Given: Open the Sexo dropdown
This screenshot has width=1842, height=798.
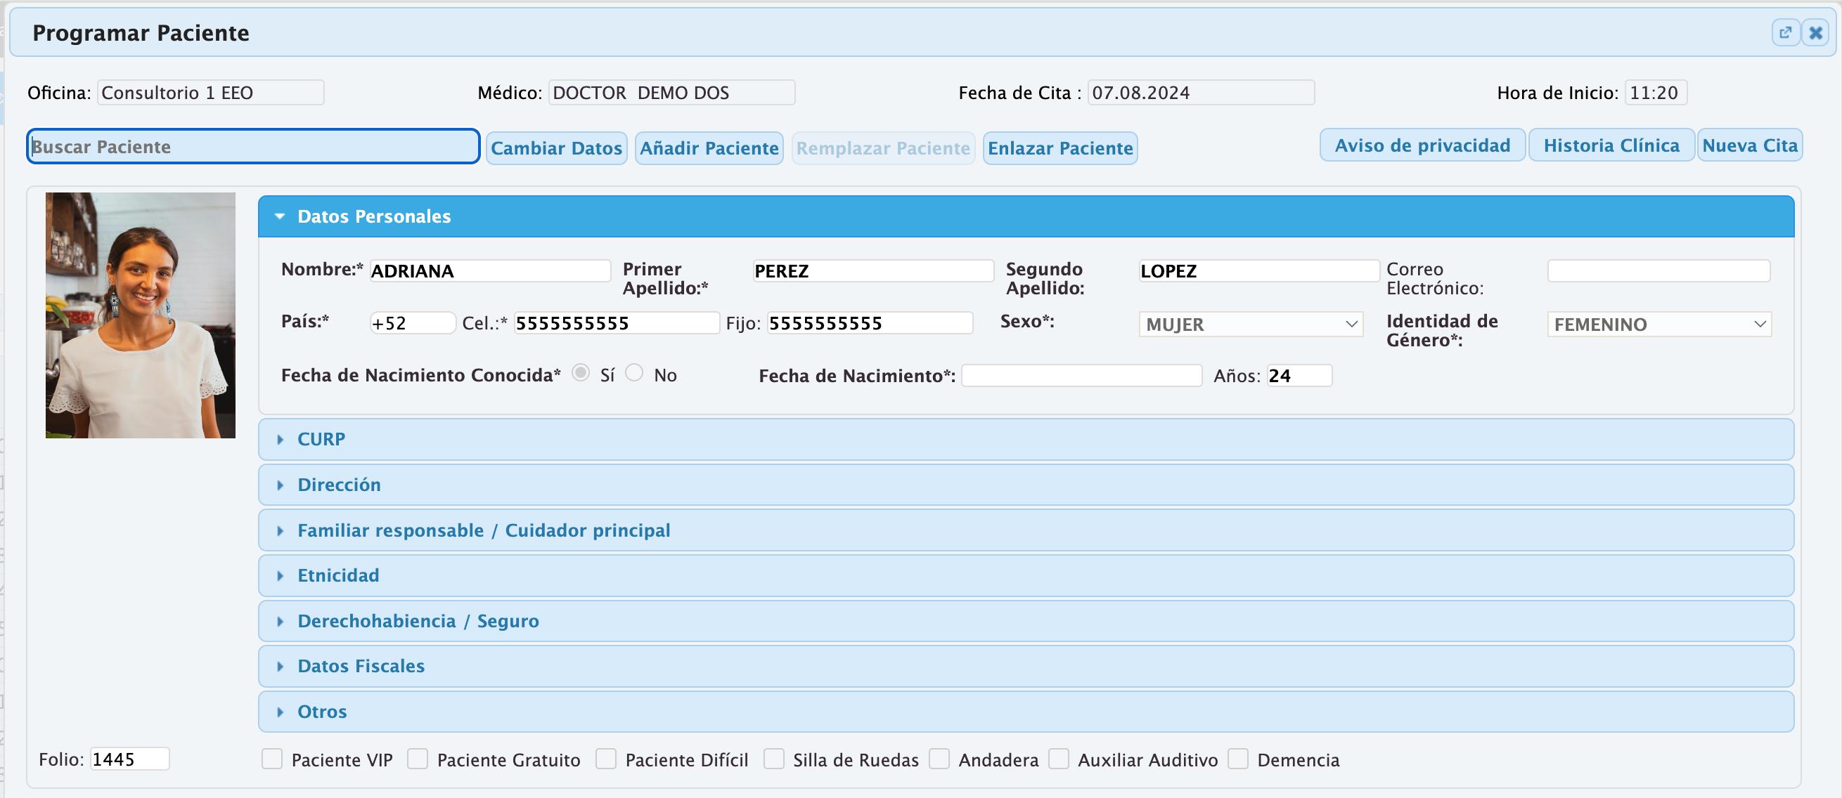Looking at the screenshot, I should (x=1251, y=325).
